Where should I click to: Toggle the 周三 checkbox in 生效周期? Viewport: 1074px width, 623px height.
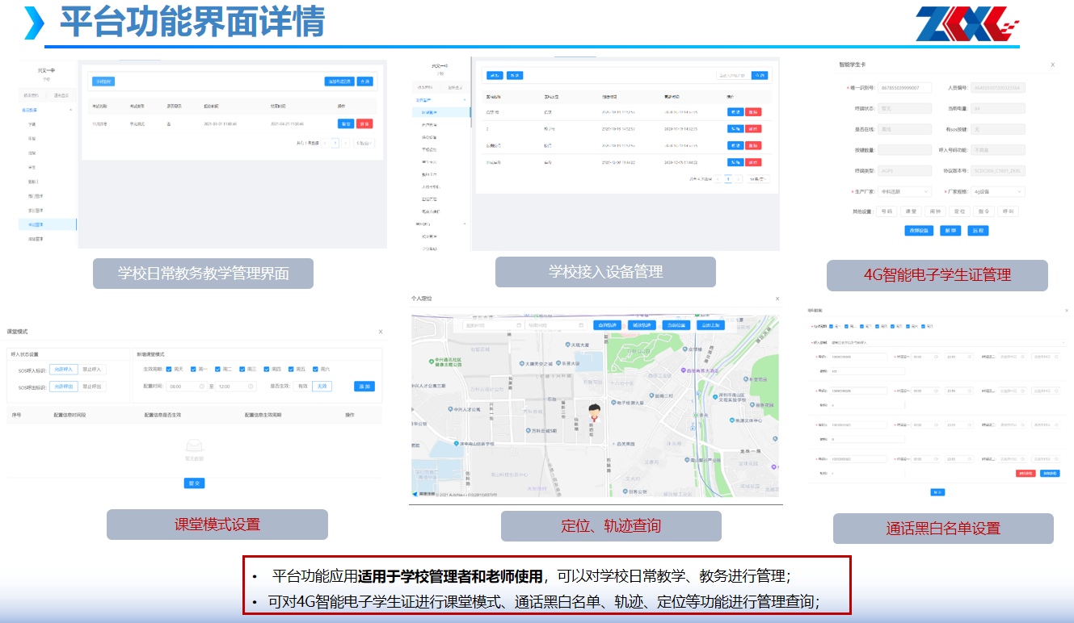point(242,369)
